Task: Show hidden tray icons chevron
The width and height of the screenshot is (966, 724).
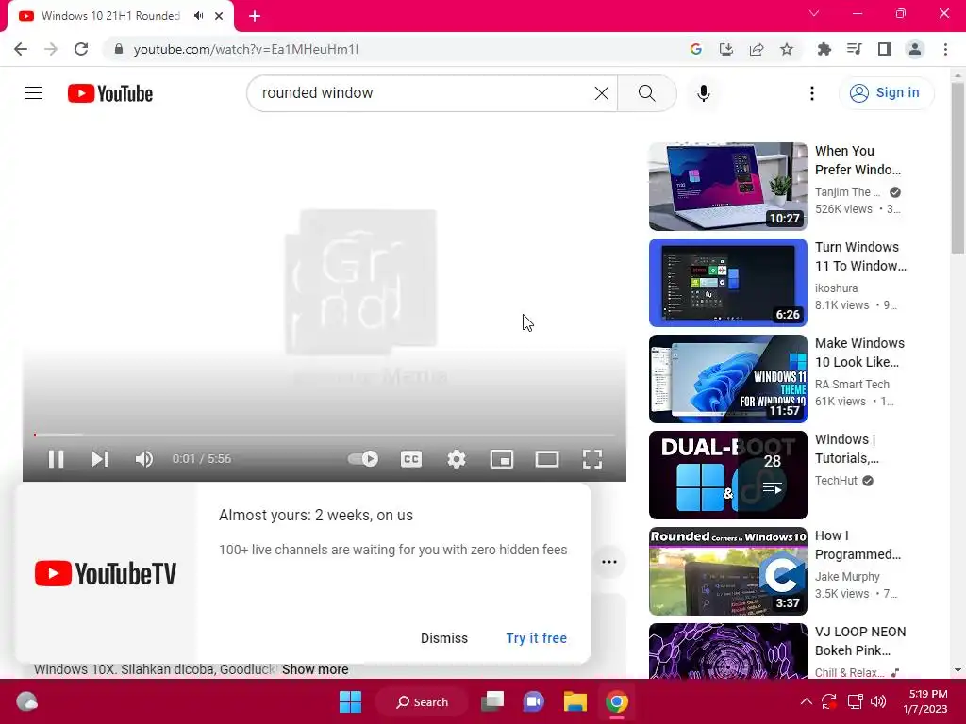Action: point(806,701)
